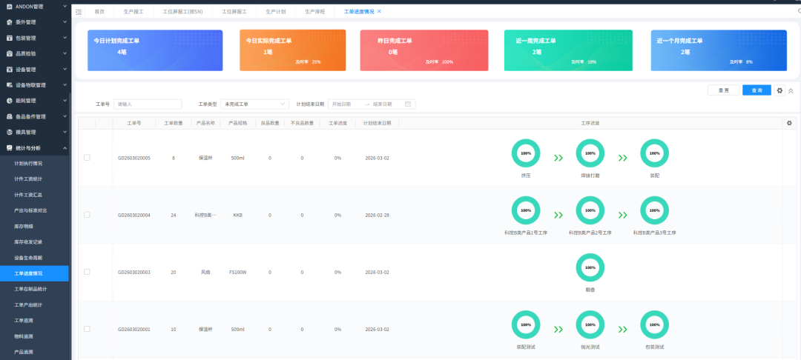The width and height of the screenshot is (801, 360).
Task: Click the 工单进度 column header
Action: tap(337, 123)
